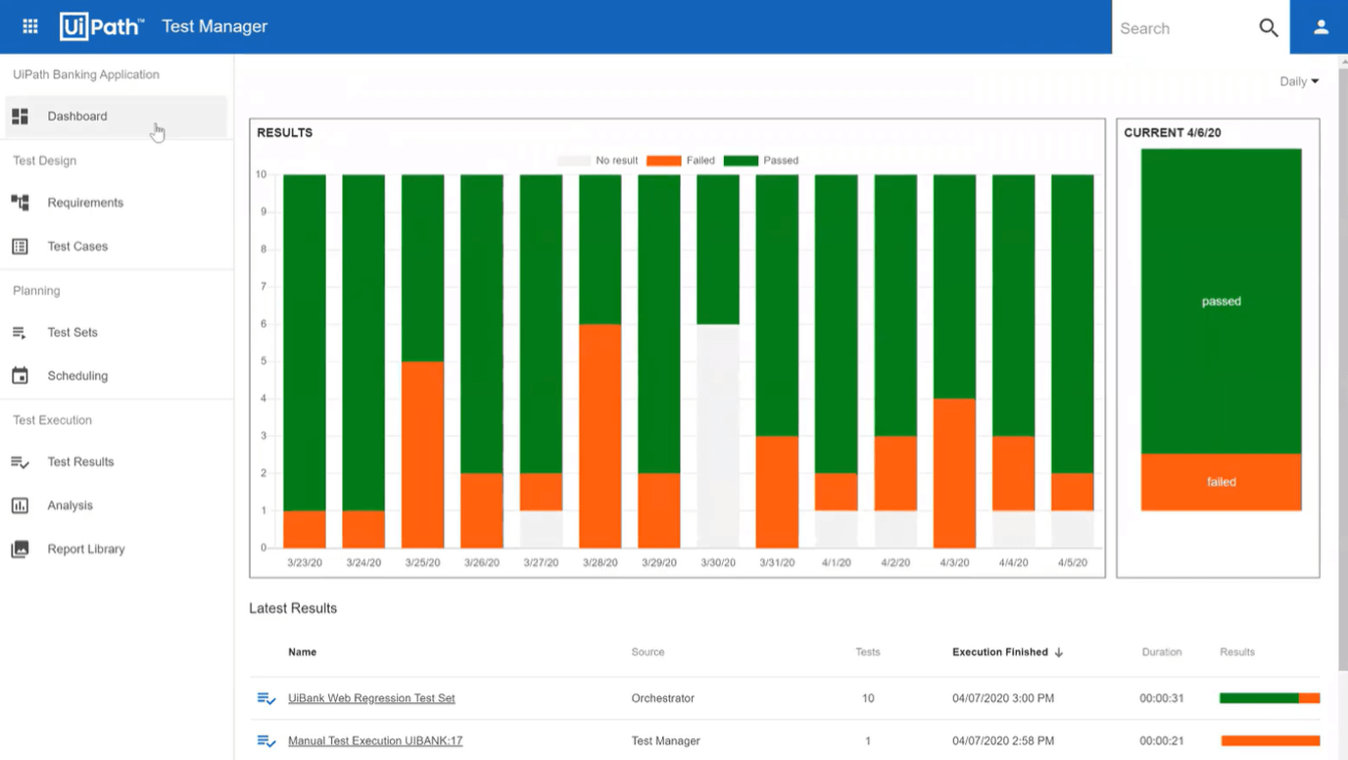
Task: Click the 3/23/20 passed green bar
Action: [x=305, y=343]
